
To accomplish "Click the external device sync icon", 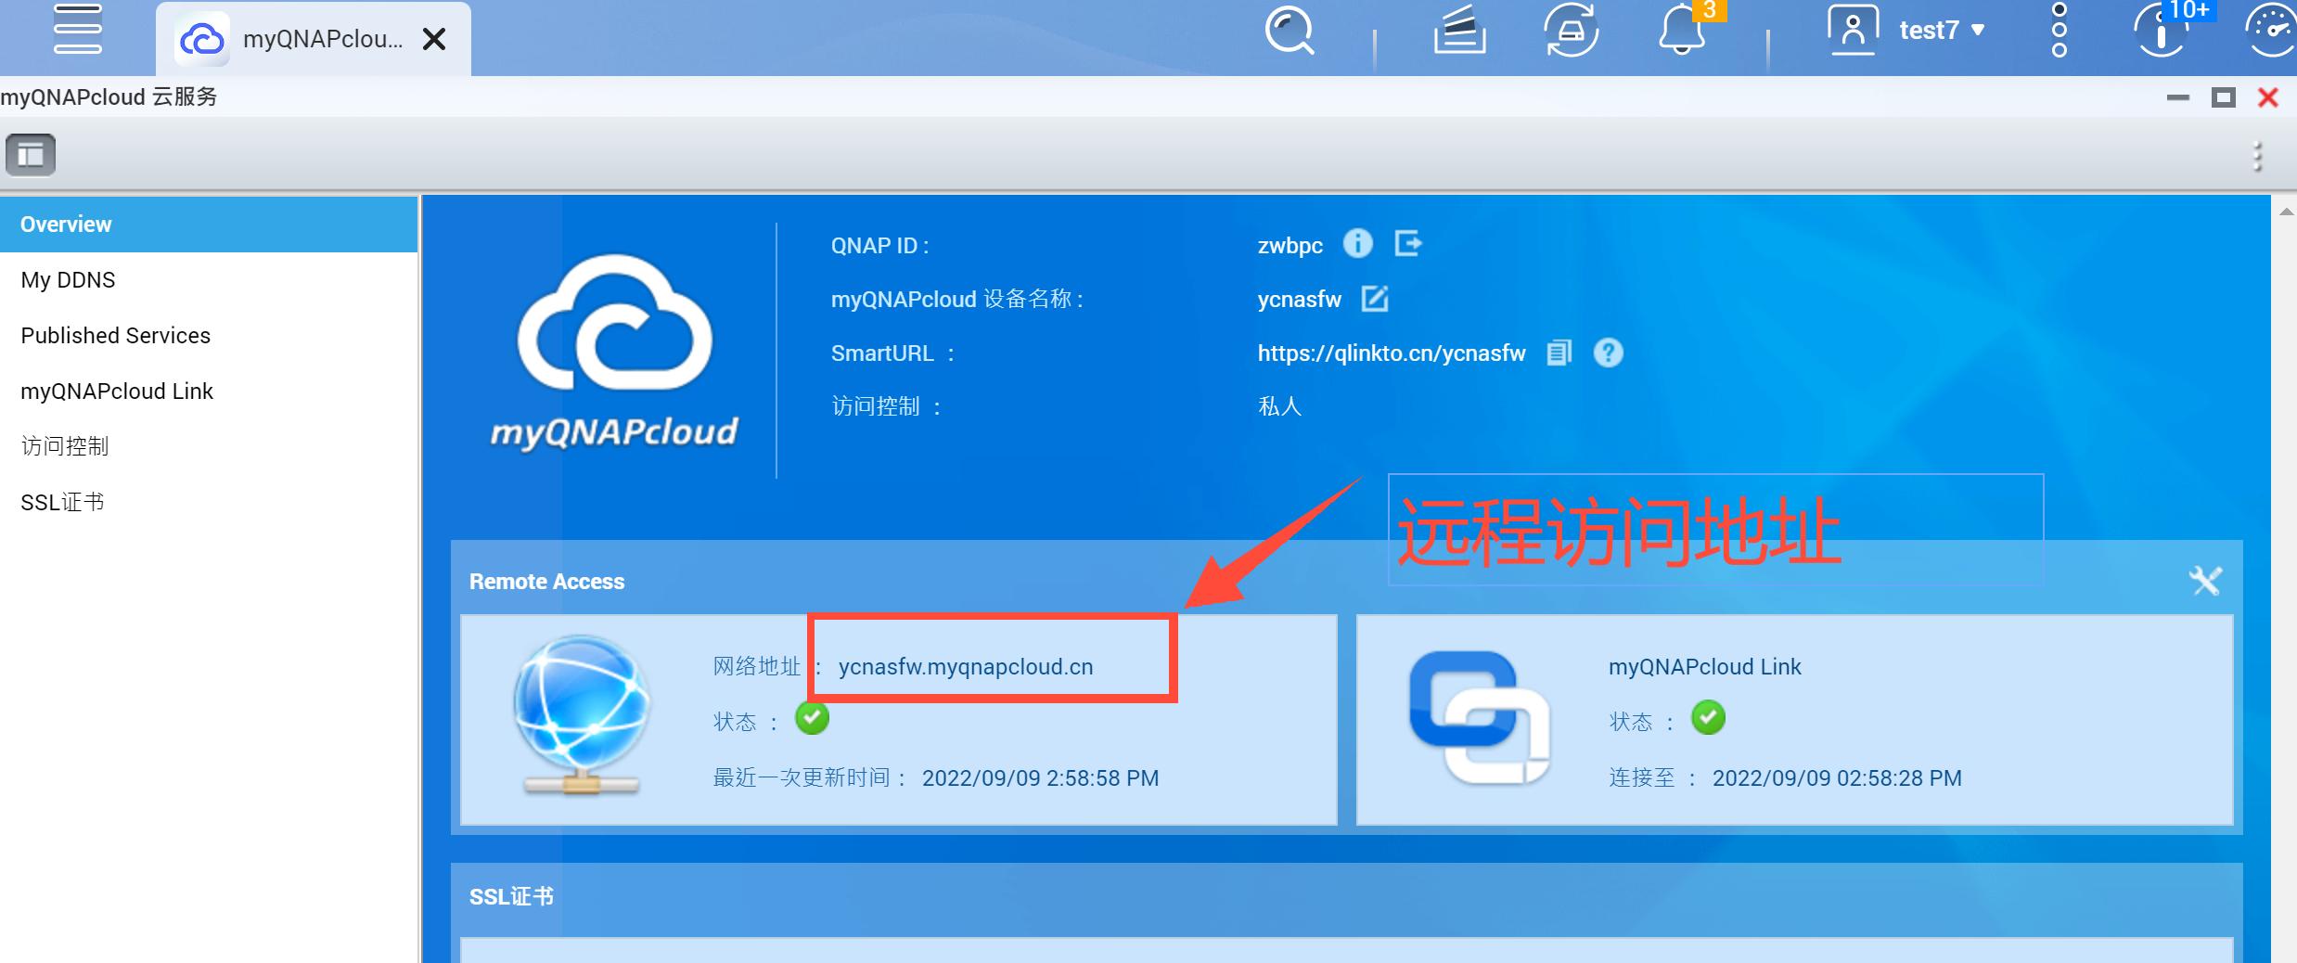I will point(1572,31).
